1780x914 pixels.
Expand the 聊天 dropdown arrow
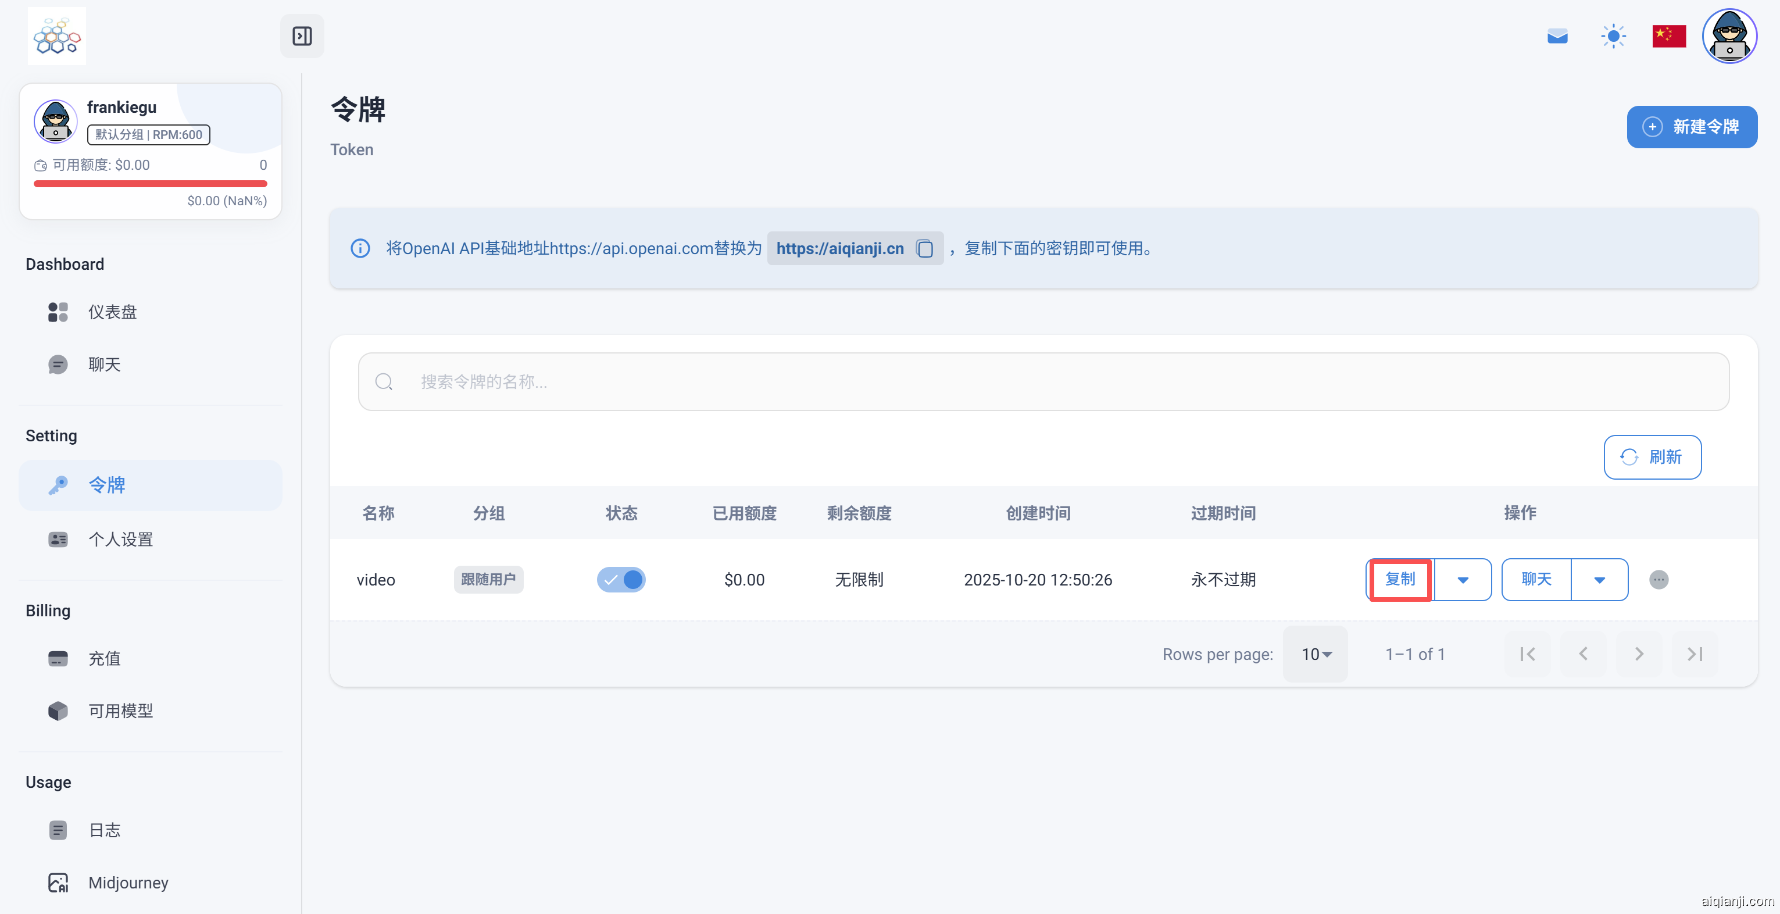coord(1600,579)
